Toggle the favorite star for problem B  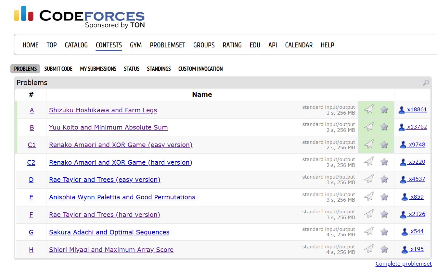[x=384, y=127]
